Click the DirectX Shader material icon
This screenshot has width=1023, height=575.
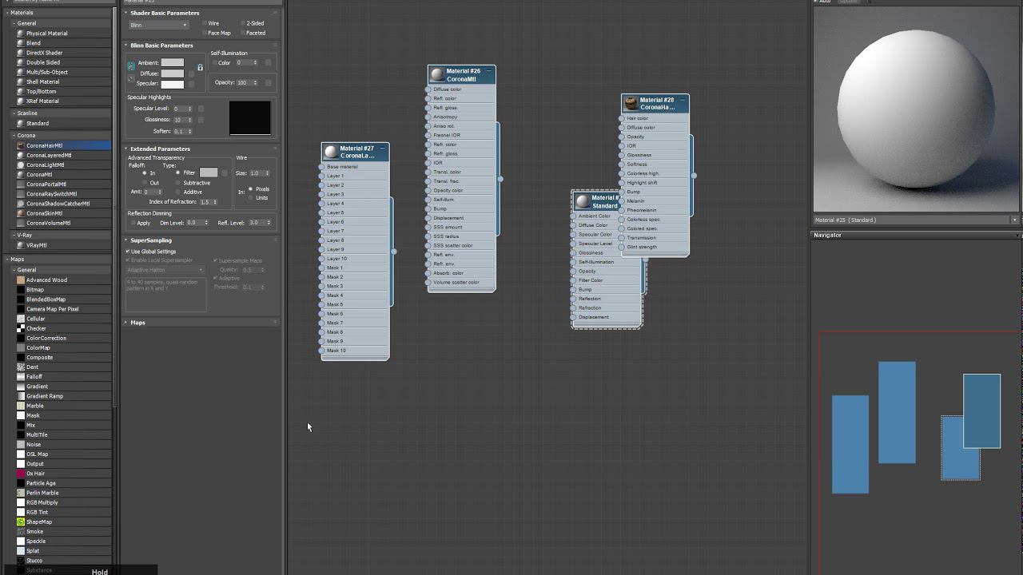point(21,53)
